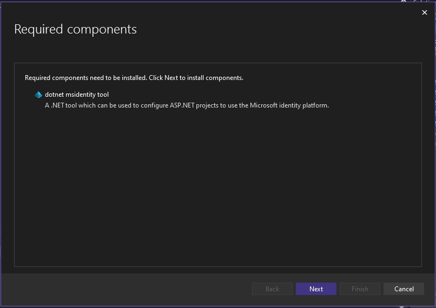Select the dotnet msidentity tool entry
Image resolution: width=436 pixels, height=308 pixels.
pyautogui.click(x=77, y=95)
